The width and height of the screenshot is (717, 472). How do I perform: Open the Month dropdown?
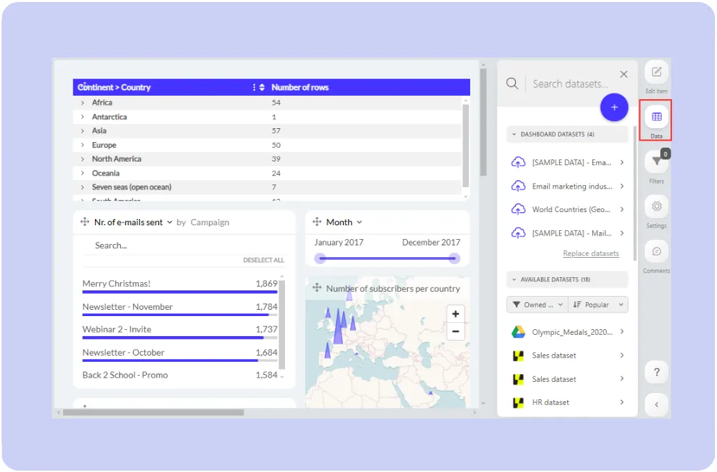[359, 222]
